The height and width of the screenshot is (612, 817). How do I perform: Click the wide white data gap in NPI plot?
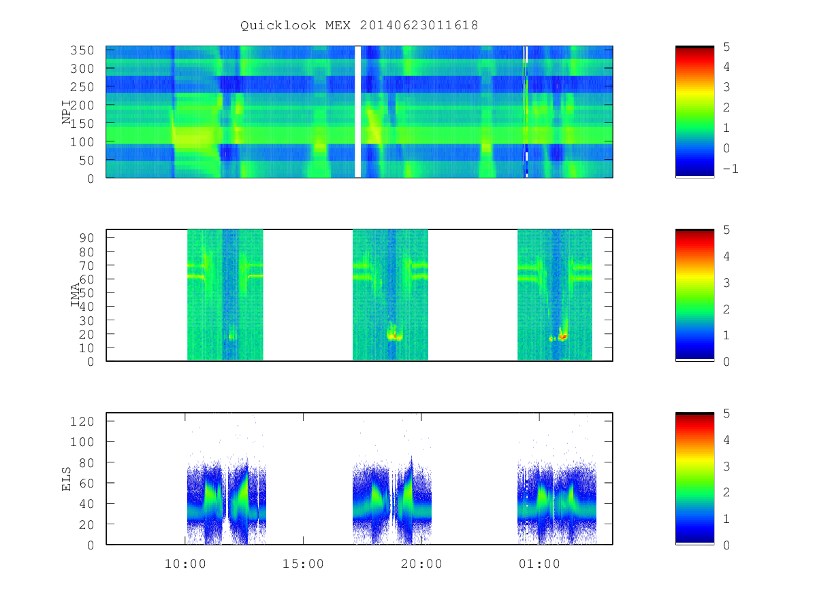coord(357,112)
